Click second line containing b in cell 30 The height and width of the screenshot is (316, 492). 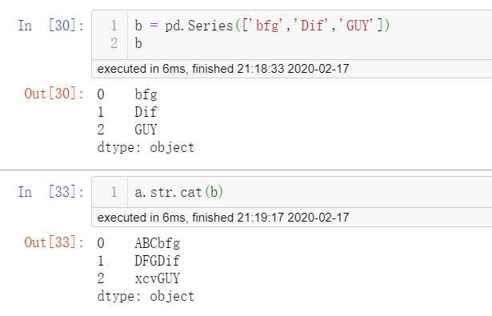[138, 43]
